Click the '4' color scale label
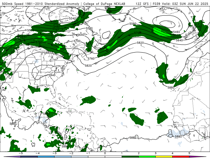 (172, 153)
